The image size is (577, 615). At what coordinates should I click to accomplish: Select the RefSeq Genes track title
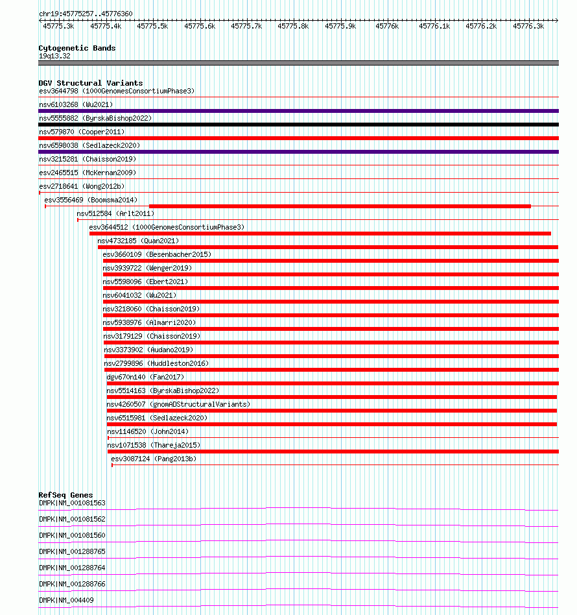click(65, 495)
